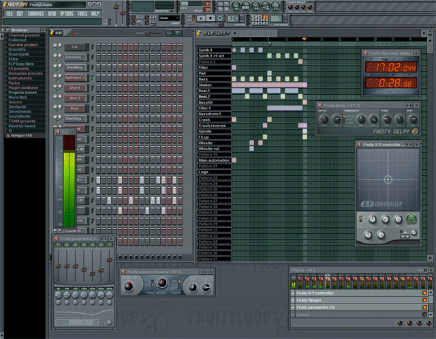Toggle Fruity X-Y controller effect enable light
436x339 pixels.
point(424,293)
